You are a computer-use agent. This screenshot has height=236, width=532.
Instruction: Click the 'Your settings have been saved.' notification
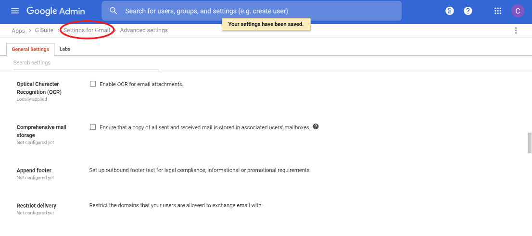266,25
